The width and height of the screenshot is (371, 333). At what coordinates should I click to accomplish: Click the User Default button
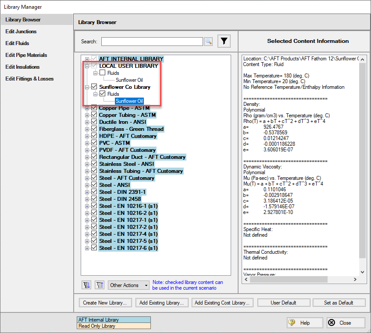(x=283, y=303)
